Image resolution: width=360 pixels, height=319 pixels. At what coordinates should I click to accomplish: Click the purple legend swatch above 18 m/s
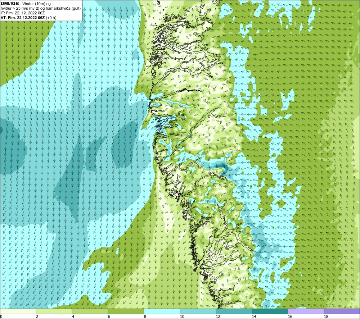[342, 311]
